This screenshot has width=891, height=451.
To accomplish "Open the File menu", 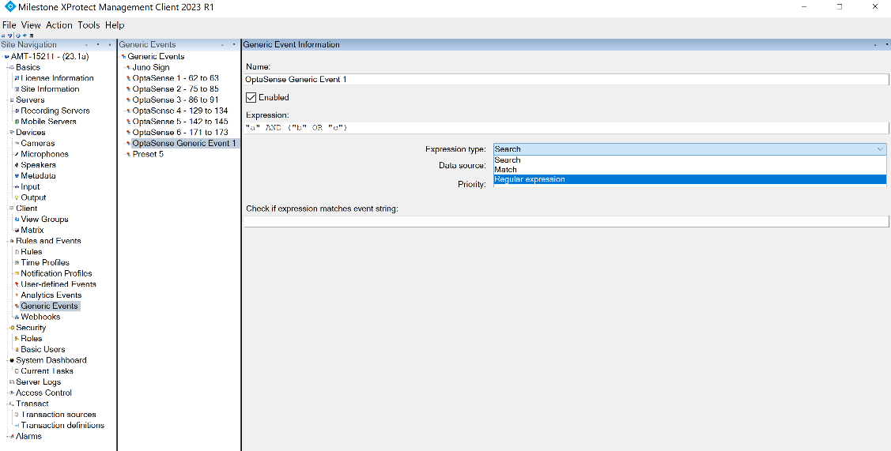I will 9,25.
